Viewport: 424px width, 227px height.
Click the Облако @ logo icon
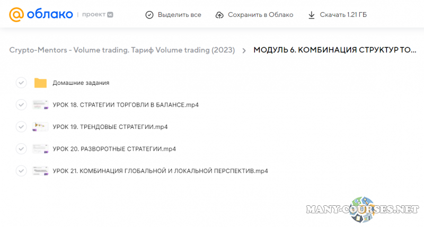[x=17, y=14]
